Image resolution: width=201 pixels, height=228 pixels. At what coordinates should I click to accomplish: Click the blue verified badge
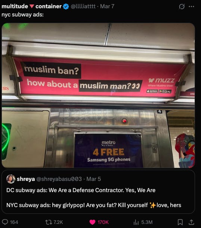tap(66, 6)
